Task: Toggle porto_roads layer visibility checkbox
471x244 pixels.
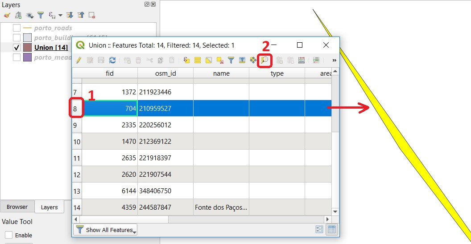Action: 17,28
